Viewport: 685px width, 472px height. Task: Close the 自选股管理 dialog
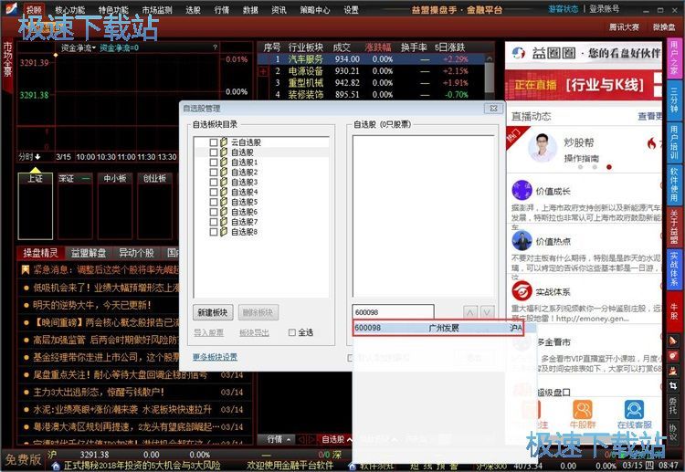[x=493, y=109]
